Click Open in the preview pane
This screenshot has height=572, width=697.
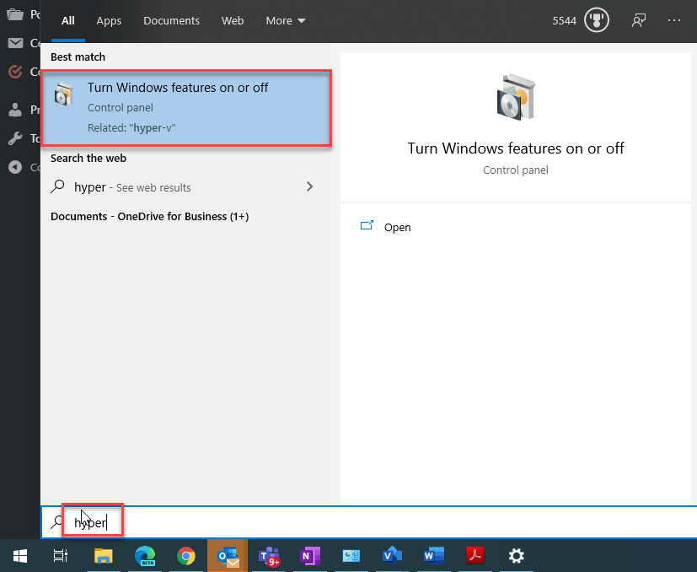tap(397, 227)
